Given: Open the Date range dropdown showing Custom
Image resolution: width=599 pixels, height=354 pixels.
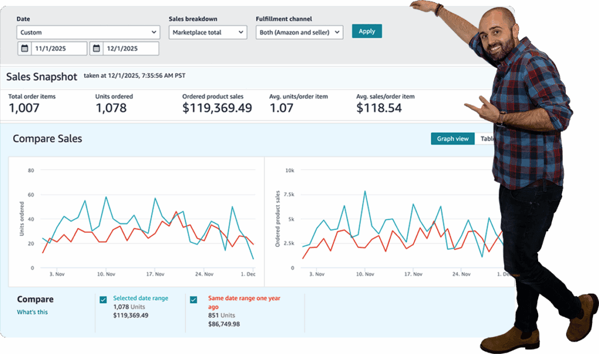Looking at the screenshot, I should [88, 33].
